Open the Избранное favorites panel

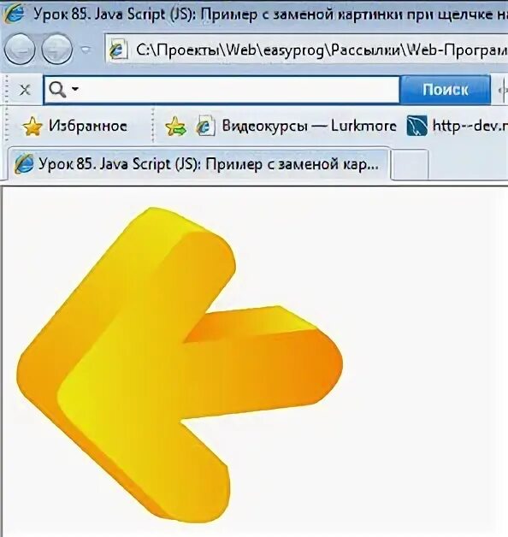[x=74, y=126]
